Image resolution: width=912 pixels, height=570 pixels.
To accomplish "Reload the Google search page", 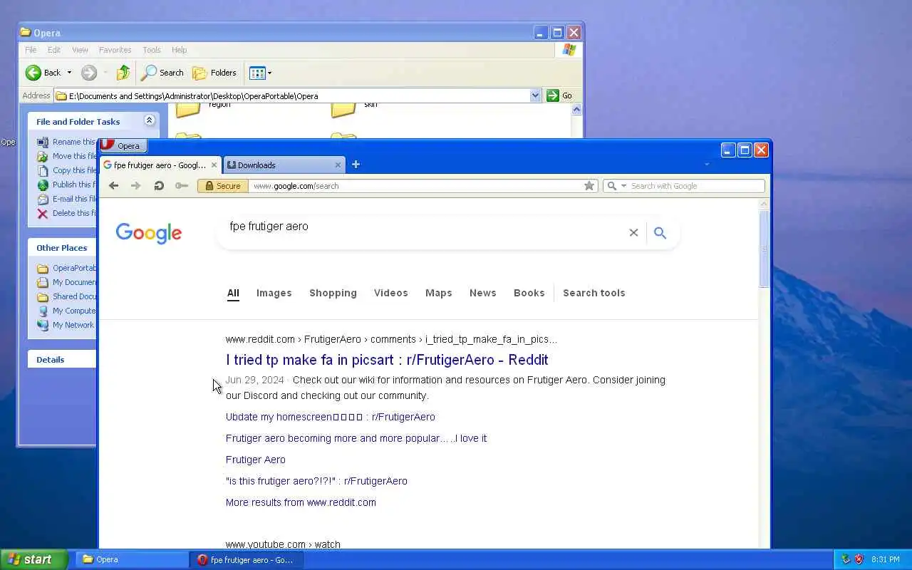I will (159, 186).
